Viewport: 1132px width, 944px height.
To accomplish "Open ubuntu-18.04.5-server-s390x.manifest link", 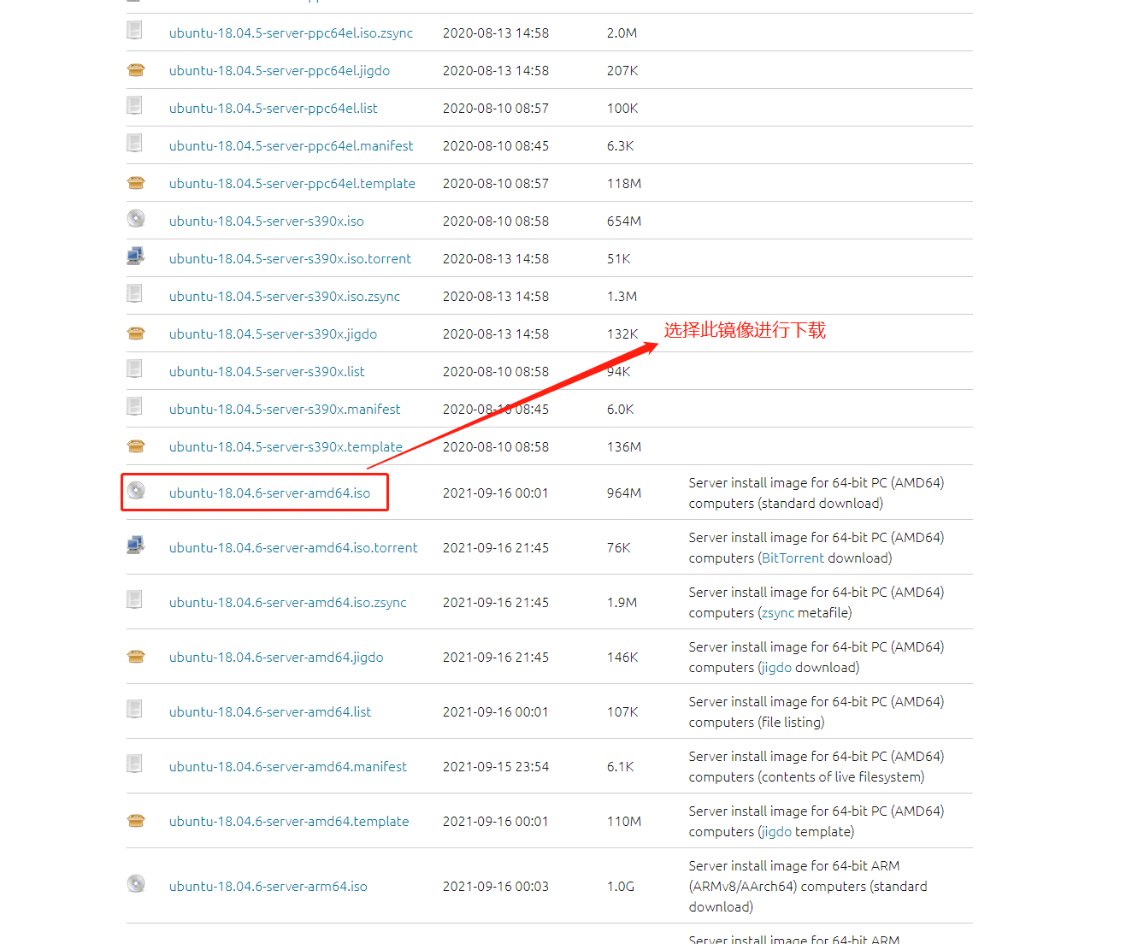I will (x=285, y=410).
